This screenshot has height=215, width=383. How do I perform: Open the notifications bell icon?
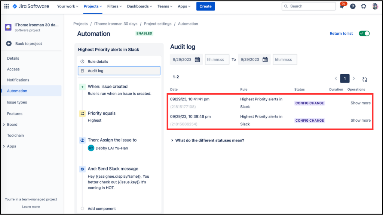342,7
